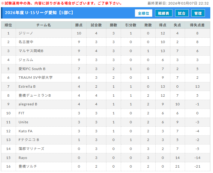Click the 順位 column header
This screenshot has width=213, height=173.
click(8, 25)
